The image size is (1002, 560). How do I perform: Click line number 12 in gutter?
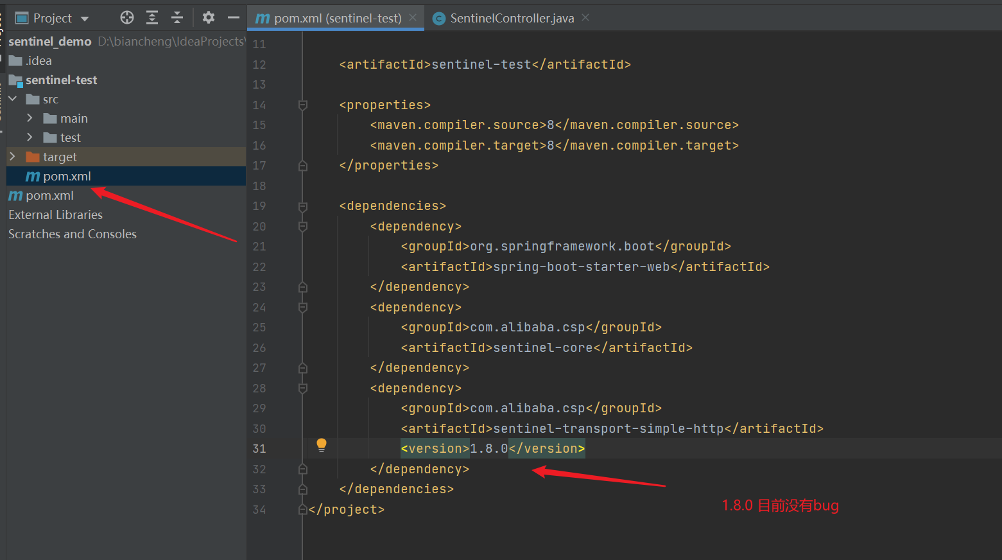click(259, 64)
